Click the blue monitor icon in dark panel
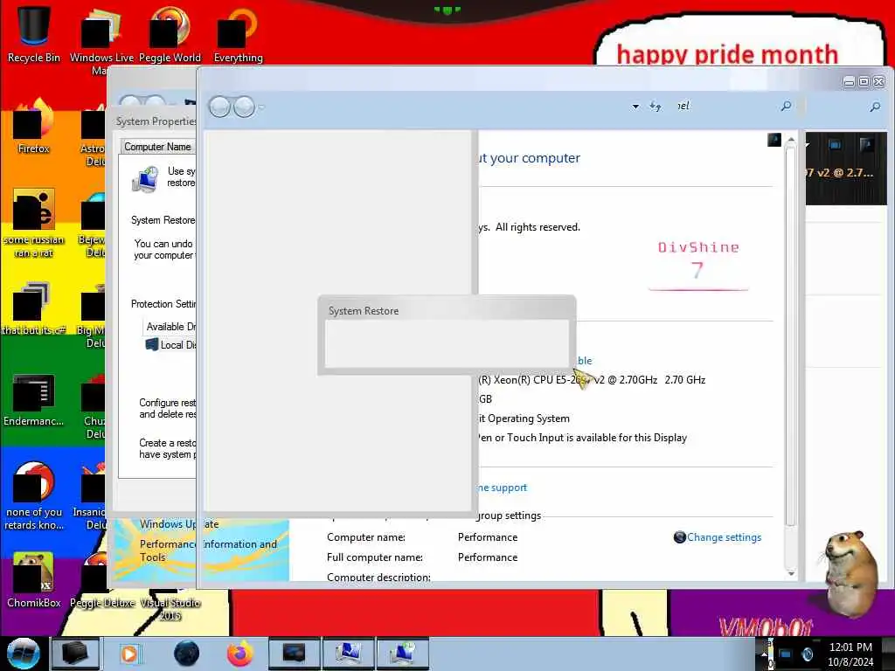This screenshot has width=895, height=671. (x=835, y=144)
